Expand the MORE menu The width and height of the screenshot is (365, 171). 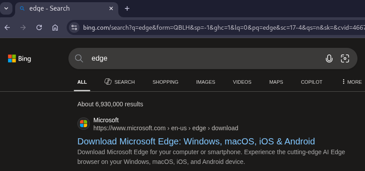pos(352,82)
